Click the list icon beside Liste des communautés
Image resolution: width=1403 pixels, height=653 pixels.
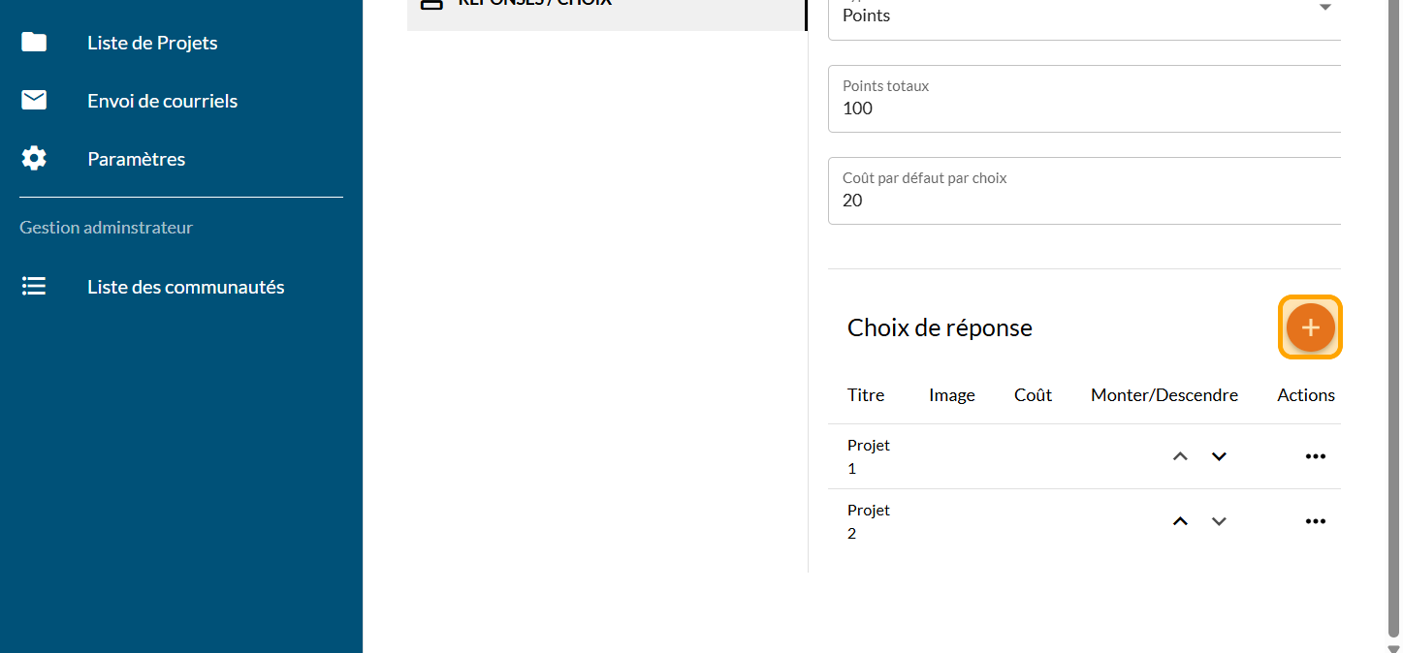tap(34, 287)
